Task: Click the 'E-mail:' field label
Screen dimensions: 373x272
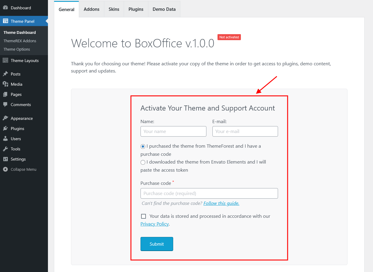Action: coord(220,122)
